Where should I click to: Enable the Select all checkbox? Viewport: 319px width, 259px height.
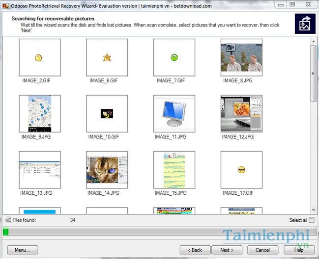pyautogui.click(x=312, y=220)
